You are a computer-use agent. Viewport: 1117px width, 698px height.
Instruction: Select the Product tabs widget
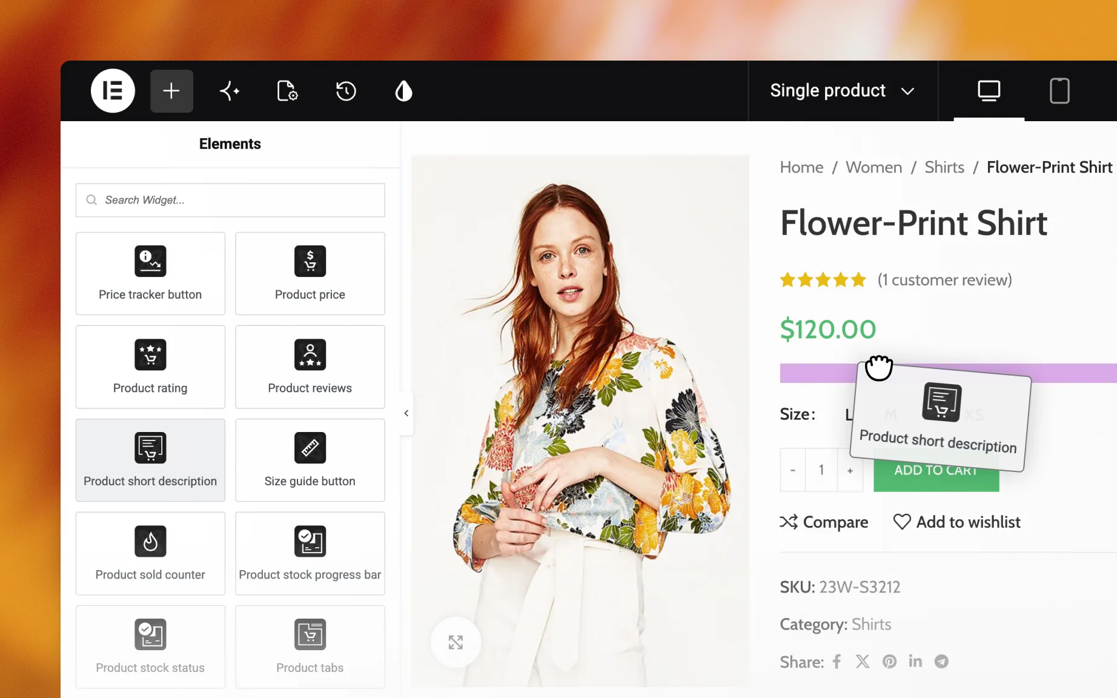point(310,646)
